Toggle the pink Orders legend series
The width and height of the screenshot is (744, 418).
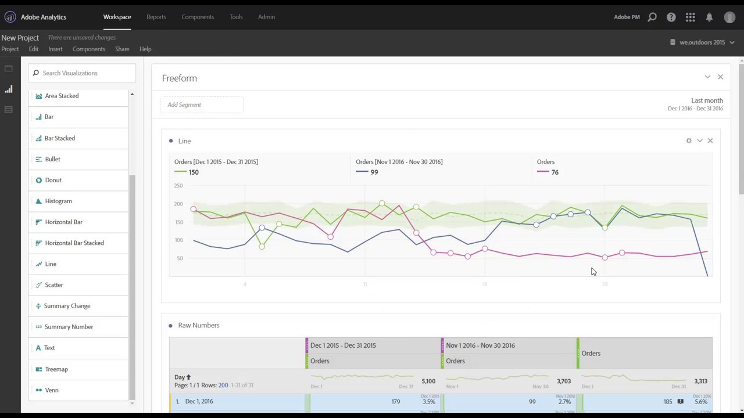click(548, 167)
